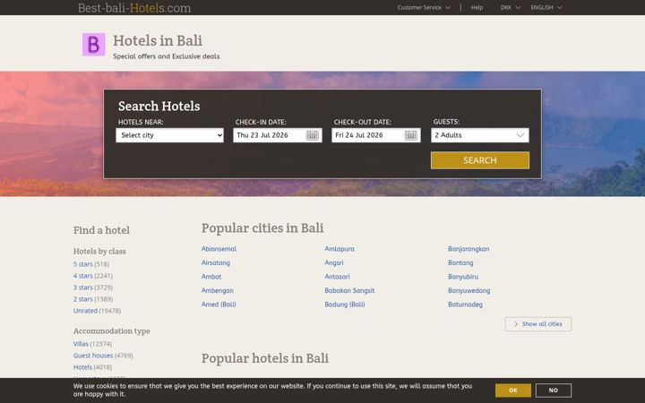Open the Antasari city link
The height and width of the screenshot is (403, 645).
pyautogui.click(x=338, y=277)
